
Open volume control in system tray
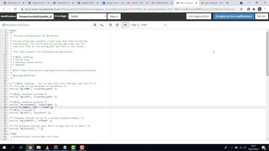pyautogui.click(x=245, y=147)
